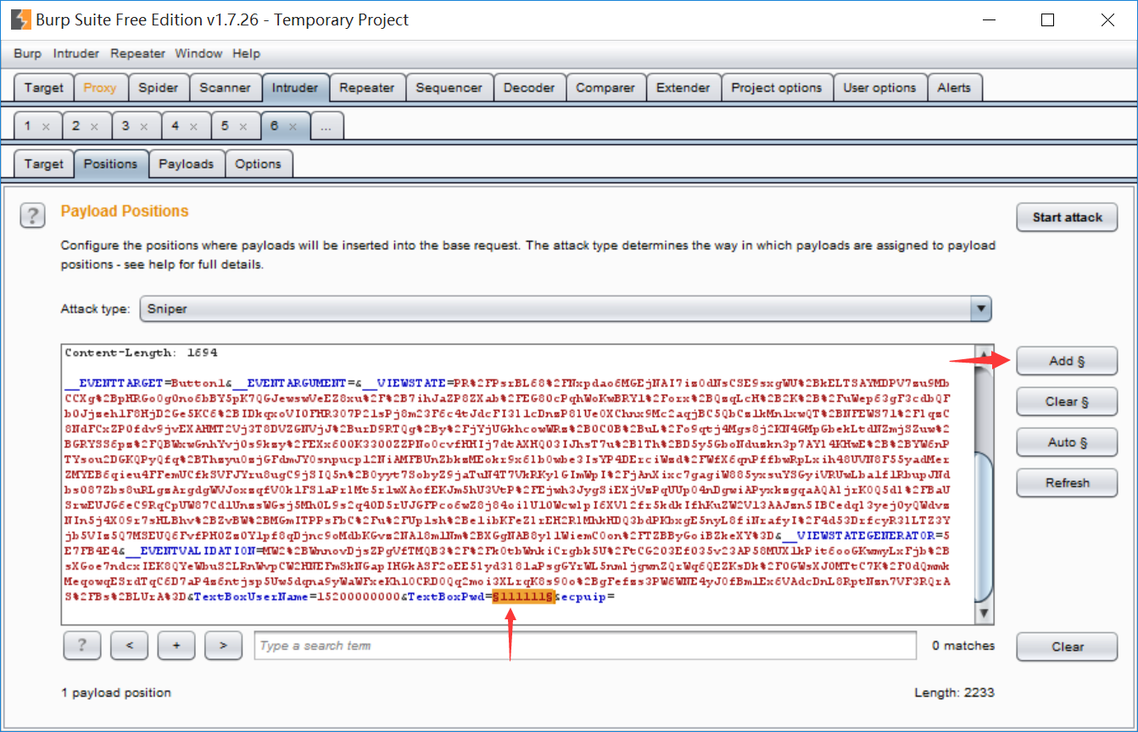The image size is (1138, 732).
Task: Click the request editor scrollbar thumb
Action: [x=984, y=525]
